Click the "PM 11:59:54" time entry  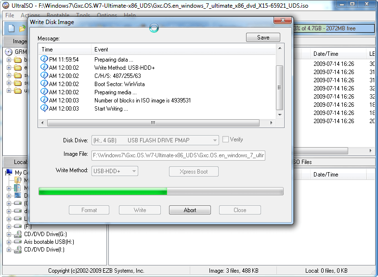[x=64, y=60]
